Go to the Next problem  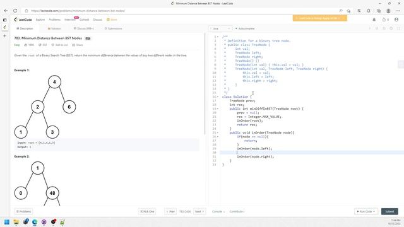pos(199,212)
